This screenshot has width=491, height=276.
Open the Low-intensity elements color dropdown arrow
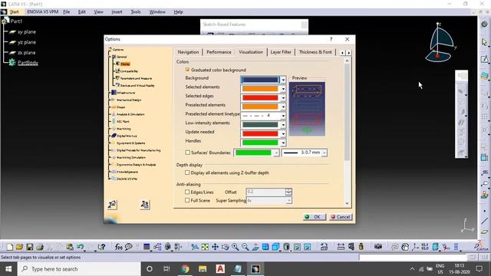(x=283, y=124)
